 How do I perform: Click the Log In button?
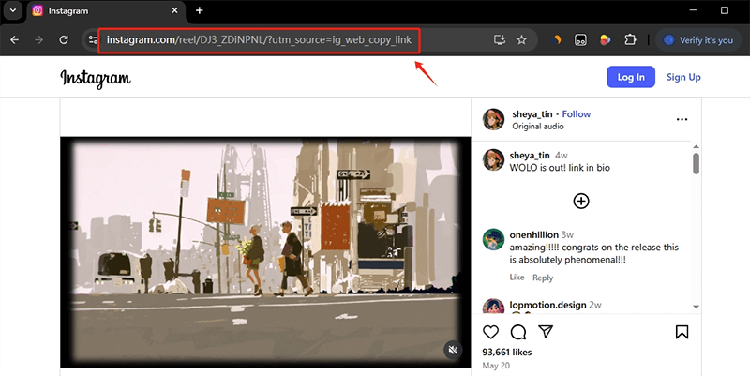[x=630, y=77]
